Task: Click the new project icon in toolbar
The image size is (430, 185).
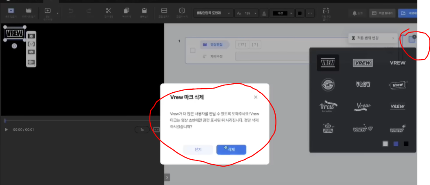Action: pyautogui.click(x=11, y=11)
